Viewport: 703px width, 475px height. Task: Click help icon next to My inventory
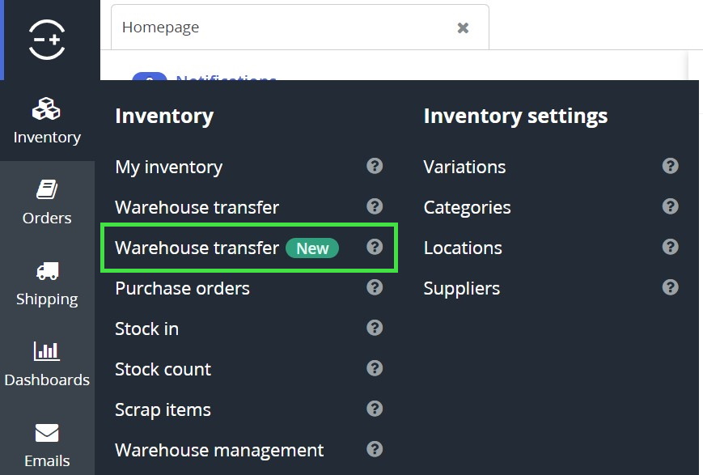click(x=375, y=166)
